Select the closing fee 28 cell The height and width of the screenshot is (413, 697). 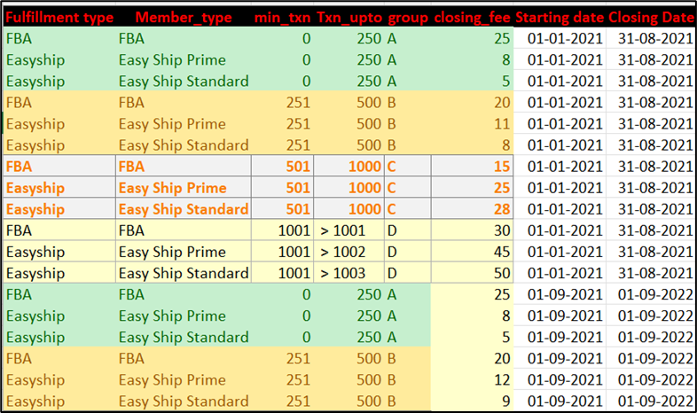click(472, 209)
